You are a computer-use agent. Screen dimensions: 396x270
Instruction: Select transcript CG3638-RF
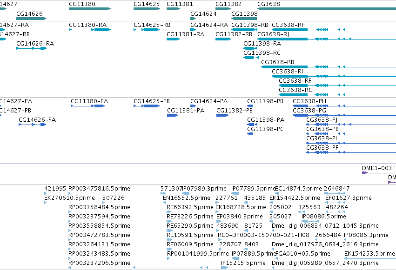pyautogui.click(x=337, y=86)
